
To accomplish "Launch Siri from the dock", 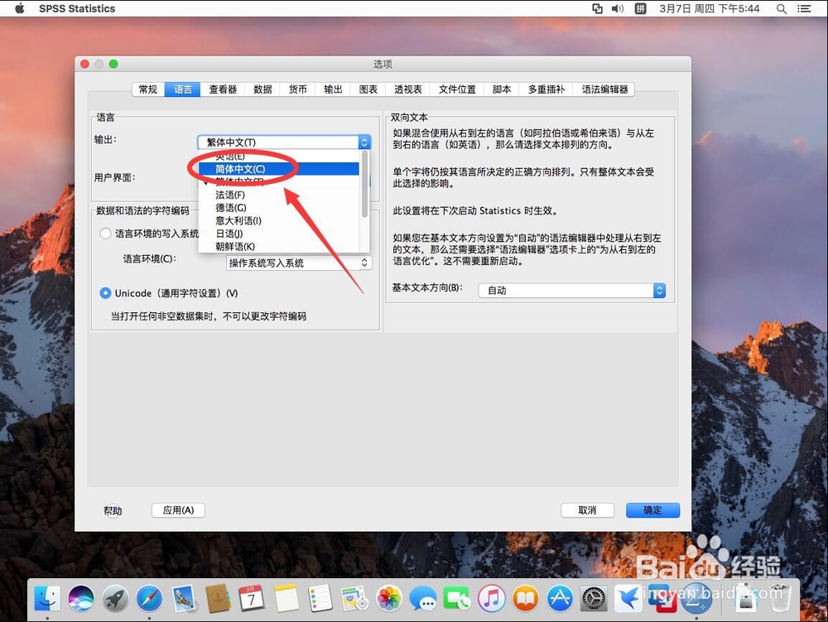I will [81, 598].
